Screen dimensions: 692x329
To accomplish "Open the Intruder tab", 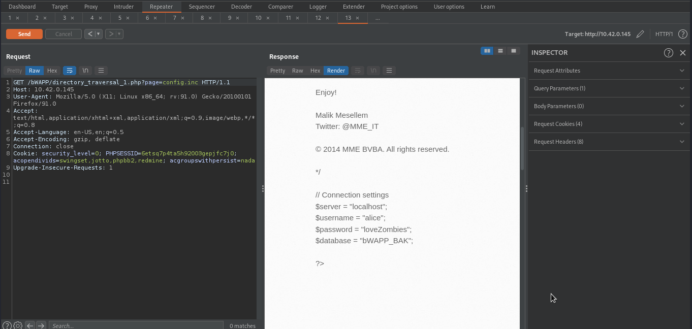I will [123, 7].
